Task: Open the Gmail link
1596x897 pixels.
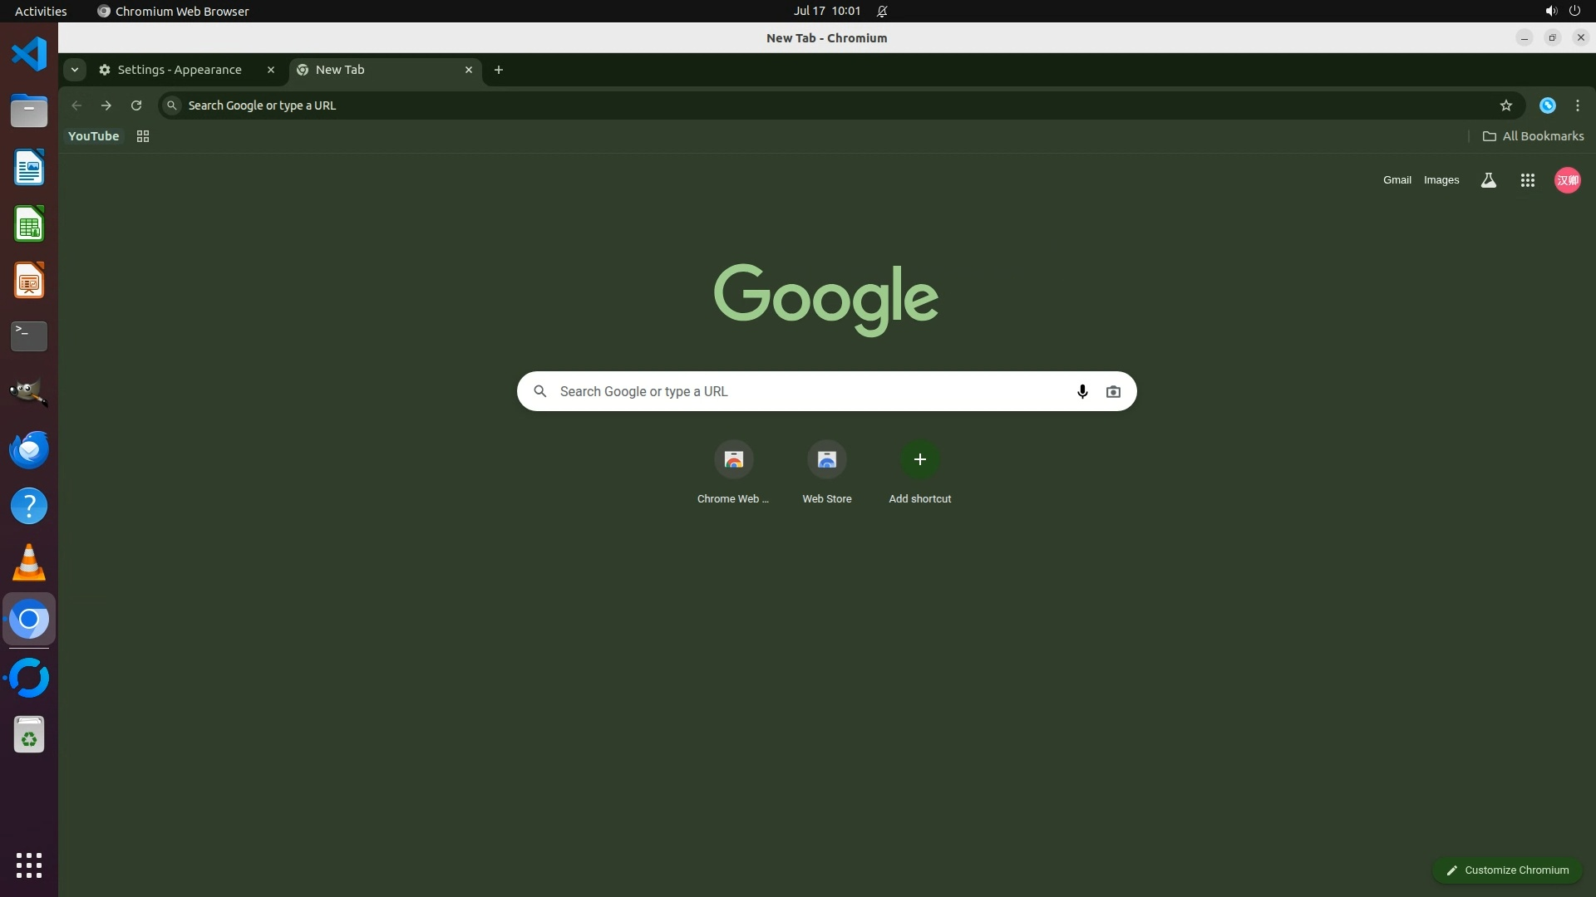Action: [x=1396, y=180]
